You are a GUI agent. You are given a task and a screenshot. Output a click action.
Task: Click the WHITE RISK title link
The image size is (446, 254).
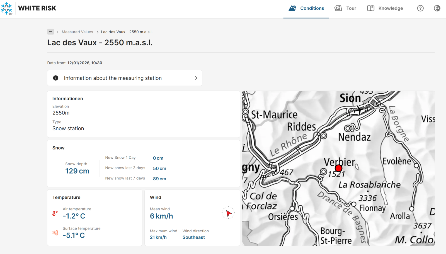[37, 8]
